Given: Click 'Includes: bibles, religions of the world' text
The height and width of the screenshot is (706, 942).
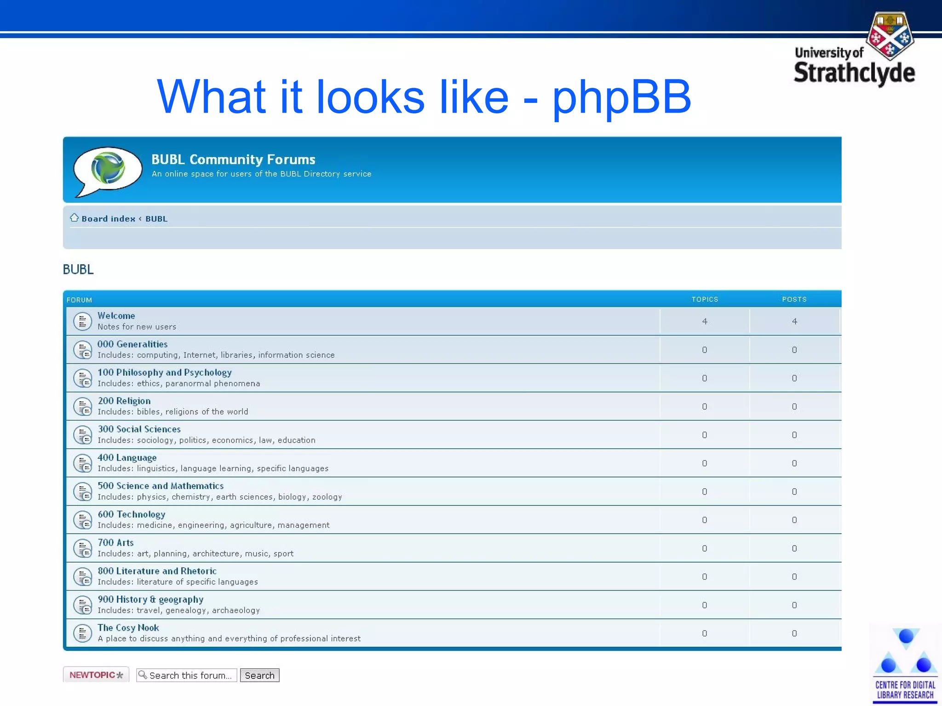Looking at the screenshot, I should point(173,412).
